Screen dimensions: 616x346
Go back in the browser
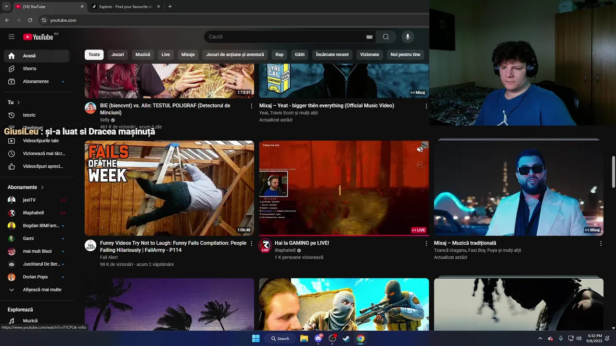[x=7, y=20]
